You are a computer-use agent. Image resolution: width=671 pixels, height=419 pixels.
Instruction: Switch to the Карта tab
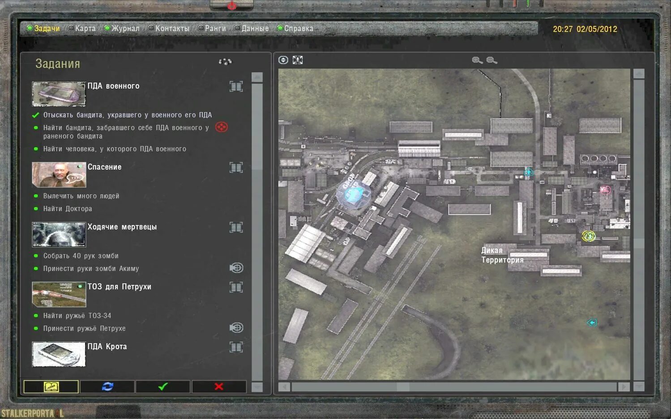tap(82, 29)
